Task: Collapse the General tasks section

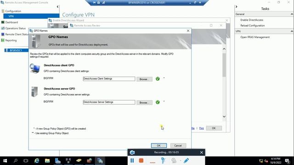Action: (x=292, y=14)
